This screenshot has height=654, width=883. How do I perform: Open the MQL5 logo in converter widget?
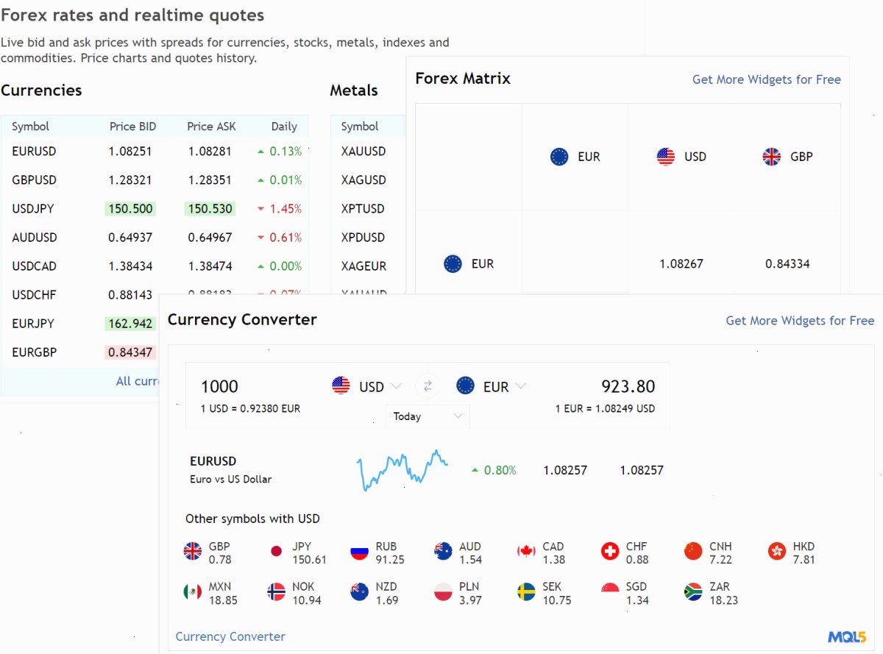click(846, 637)
